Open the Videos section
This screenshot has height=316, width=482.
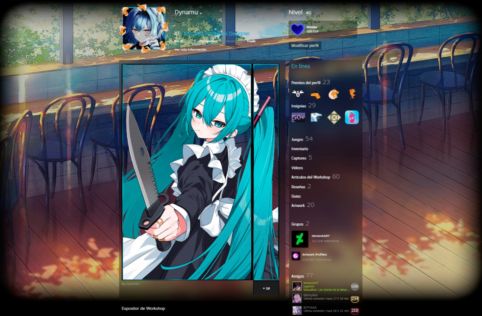click(297, 168)
